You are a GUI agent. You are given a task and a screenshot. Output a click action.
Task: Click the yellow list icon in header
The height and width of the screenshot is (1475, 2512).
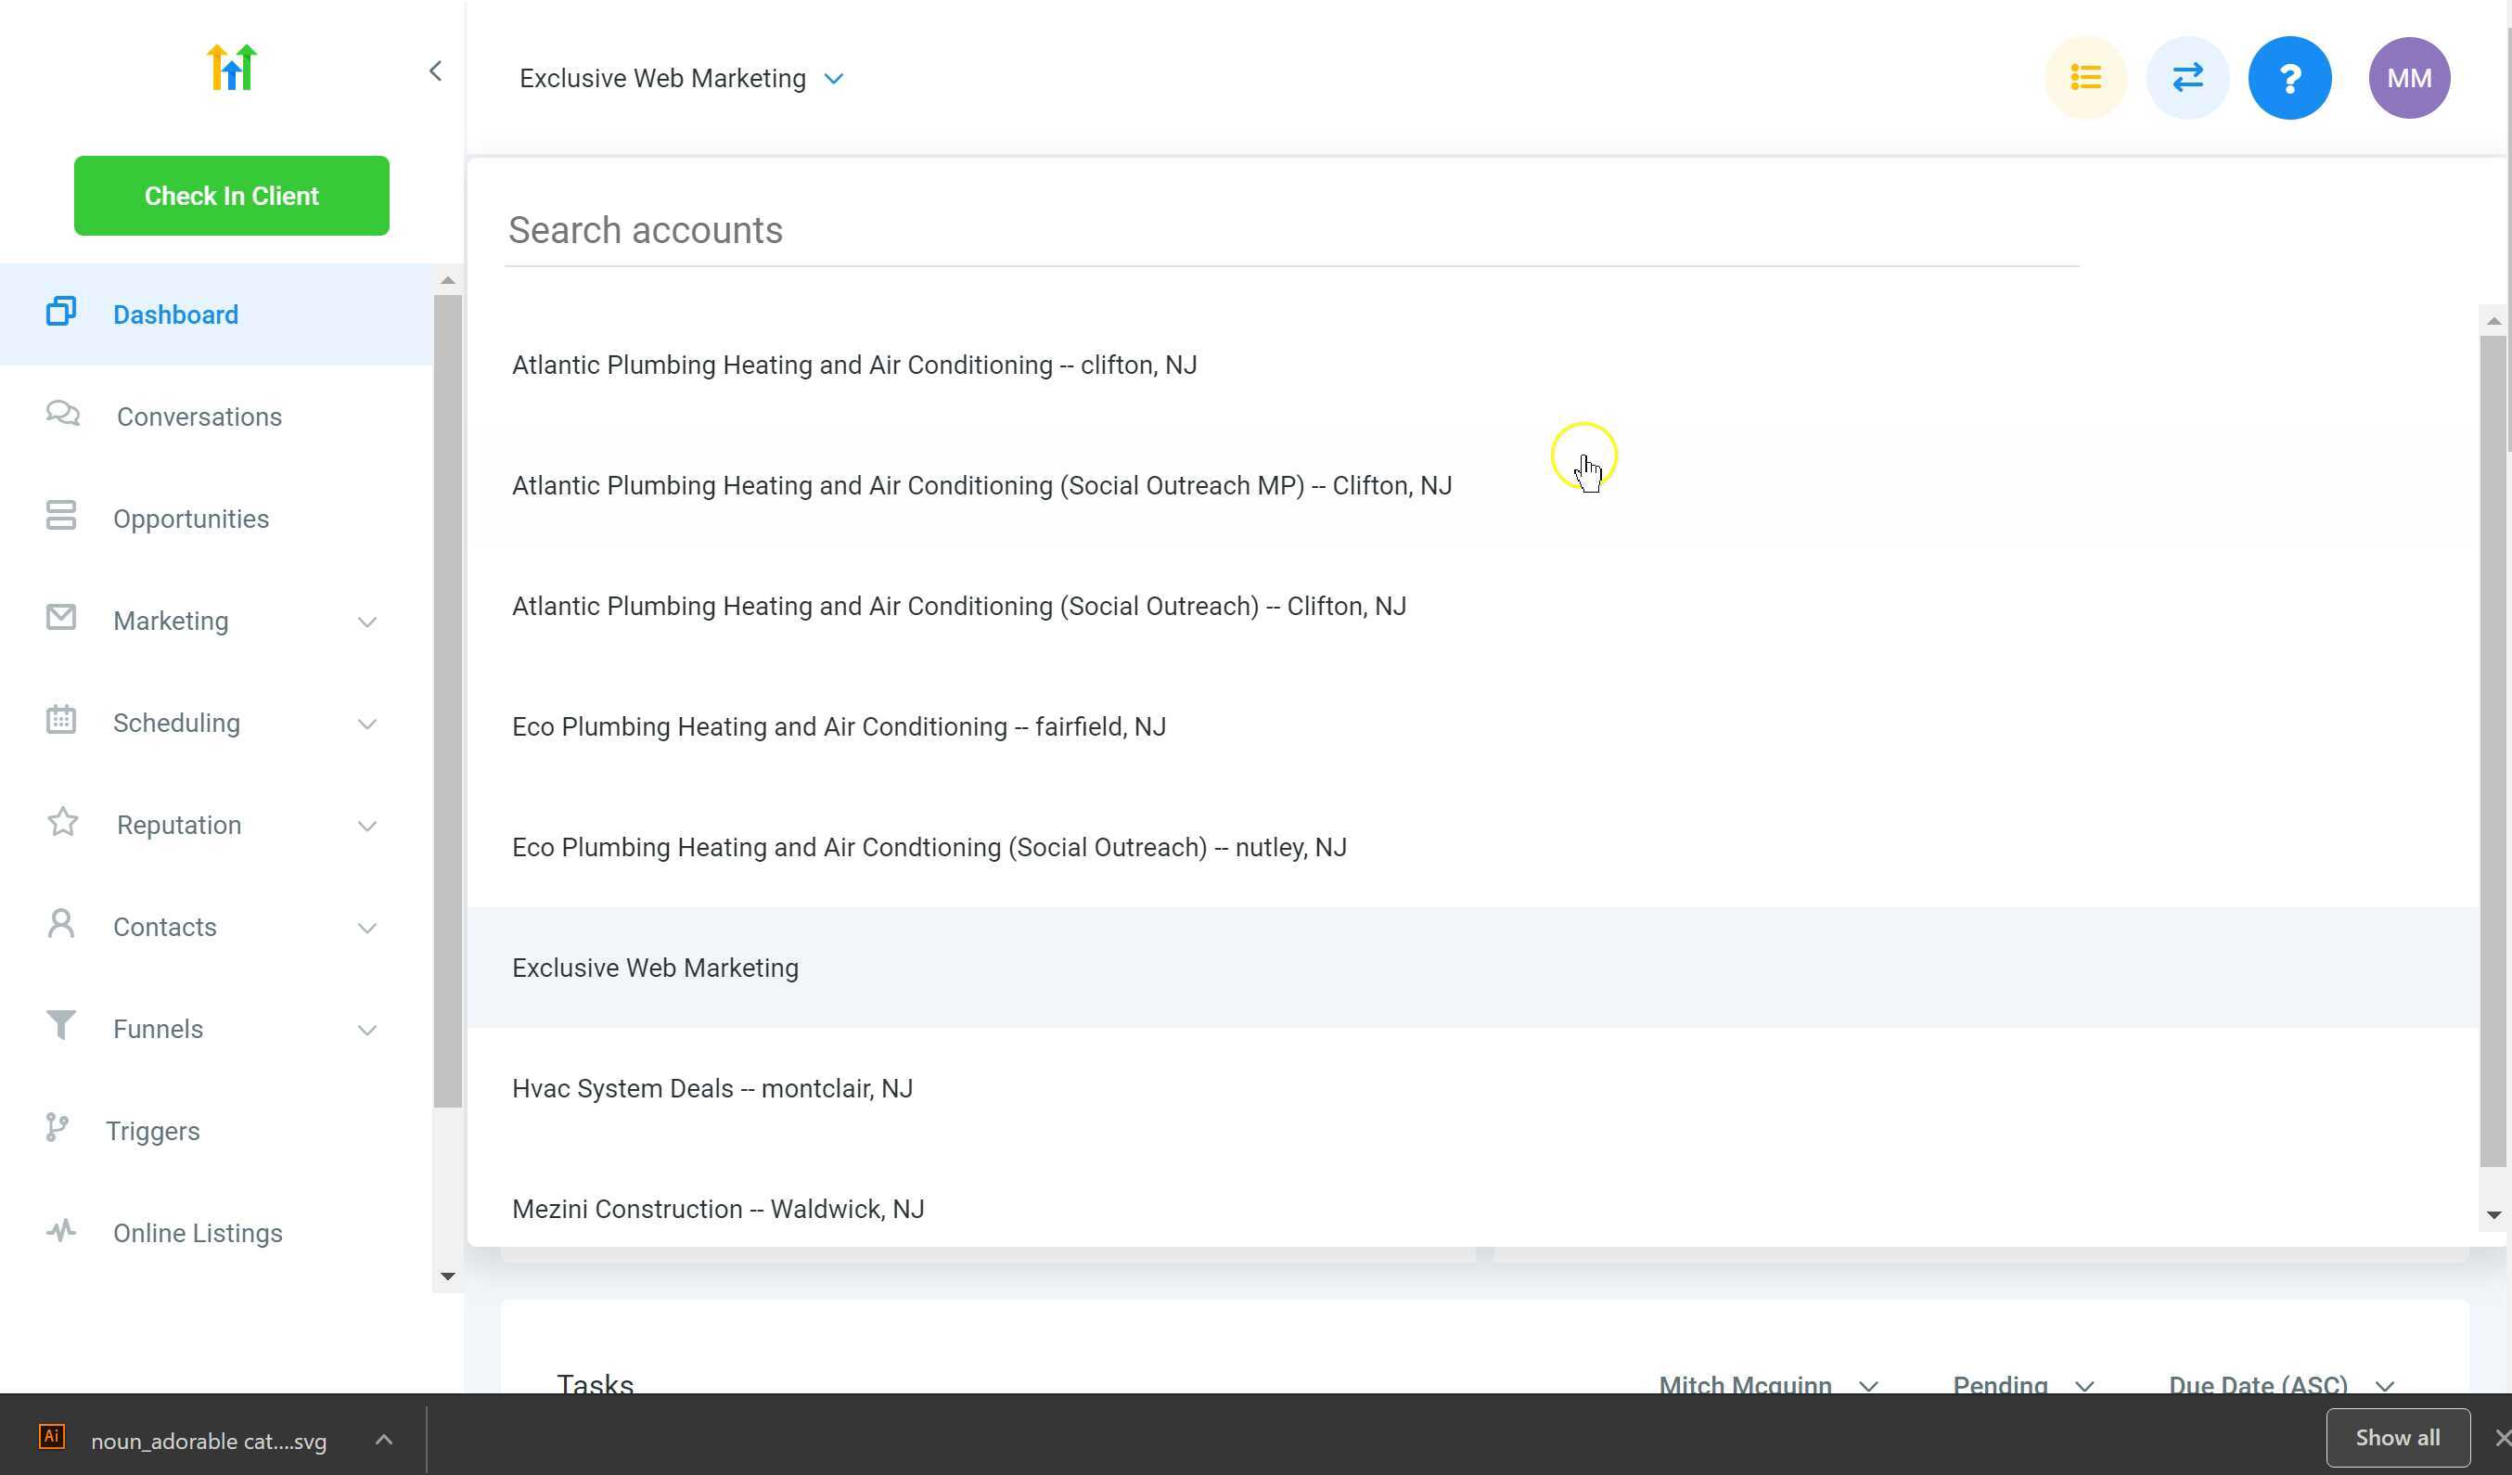[x=2084, y=78]
